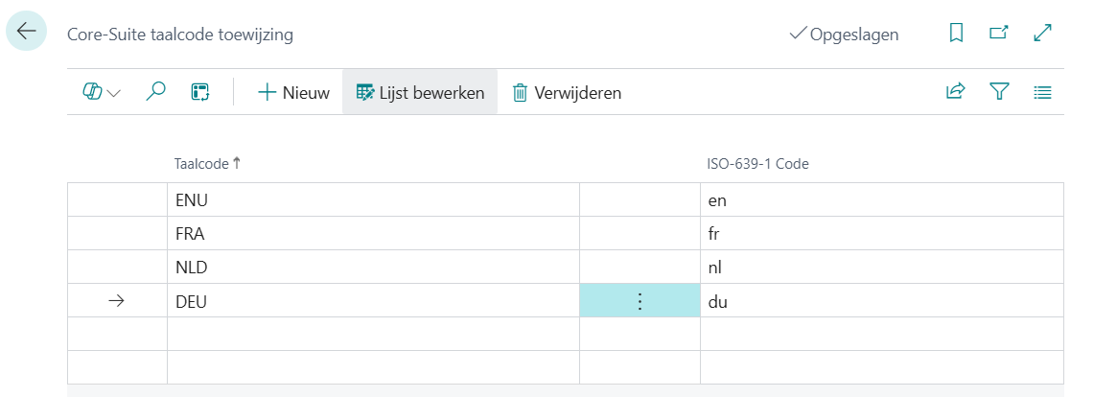Click the list view layout icon
The height and width of the screenshot is (397, 1093).
pyautogui.click(x=1043, y=92)
